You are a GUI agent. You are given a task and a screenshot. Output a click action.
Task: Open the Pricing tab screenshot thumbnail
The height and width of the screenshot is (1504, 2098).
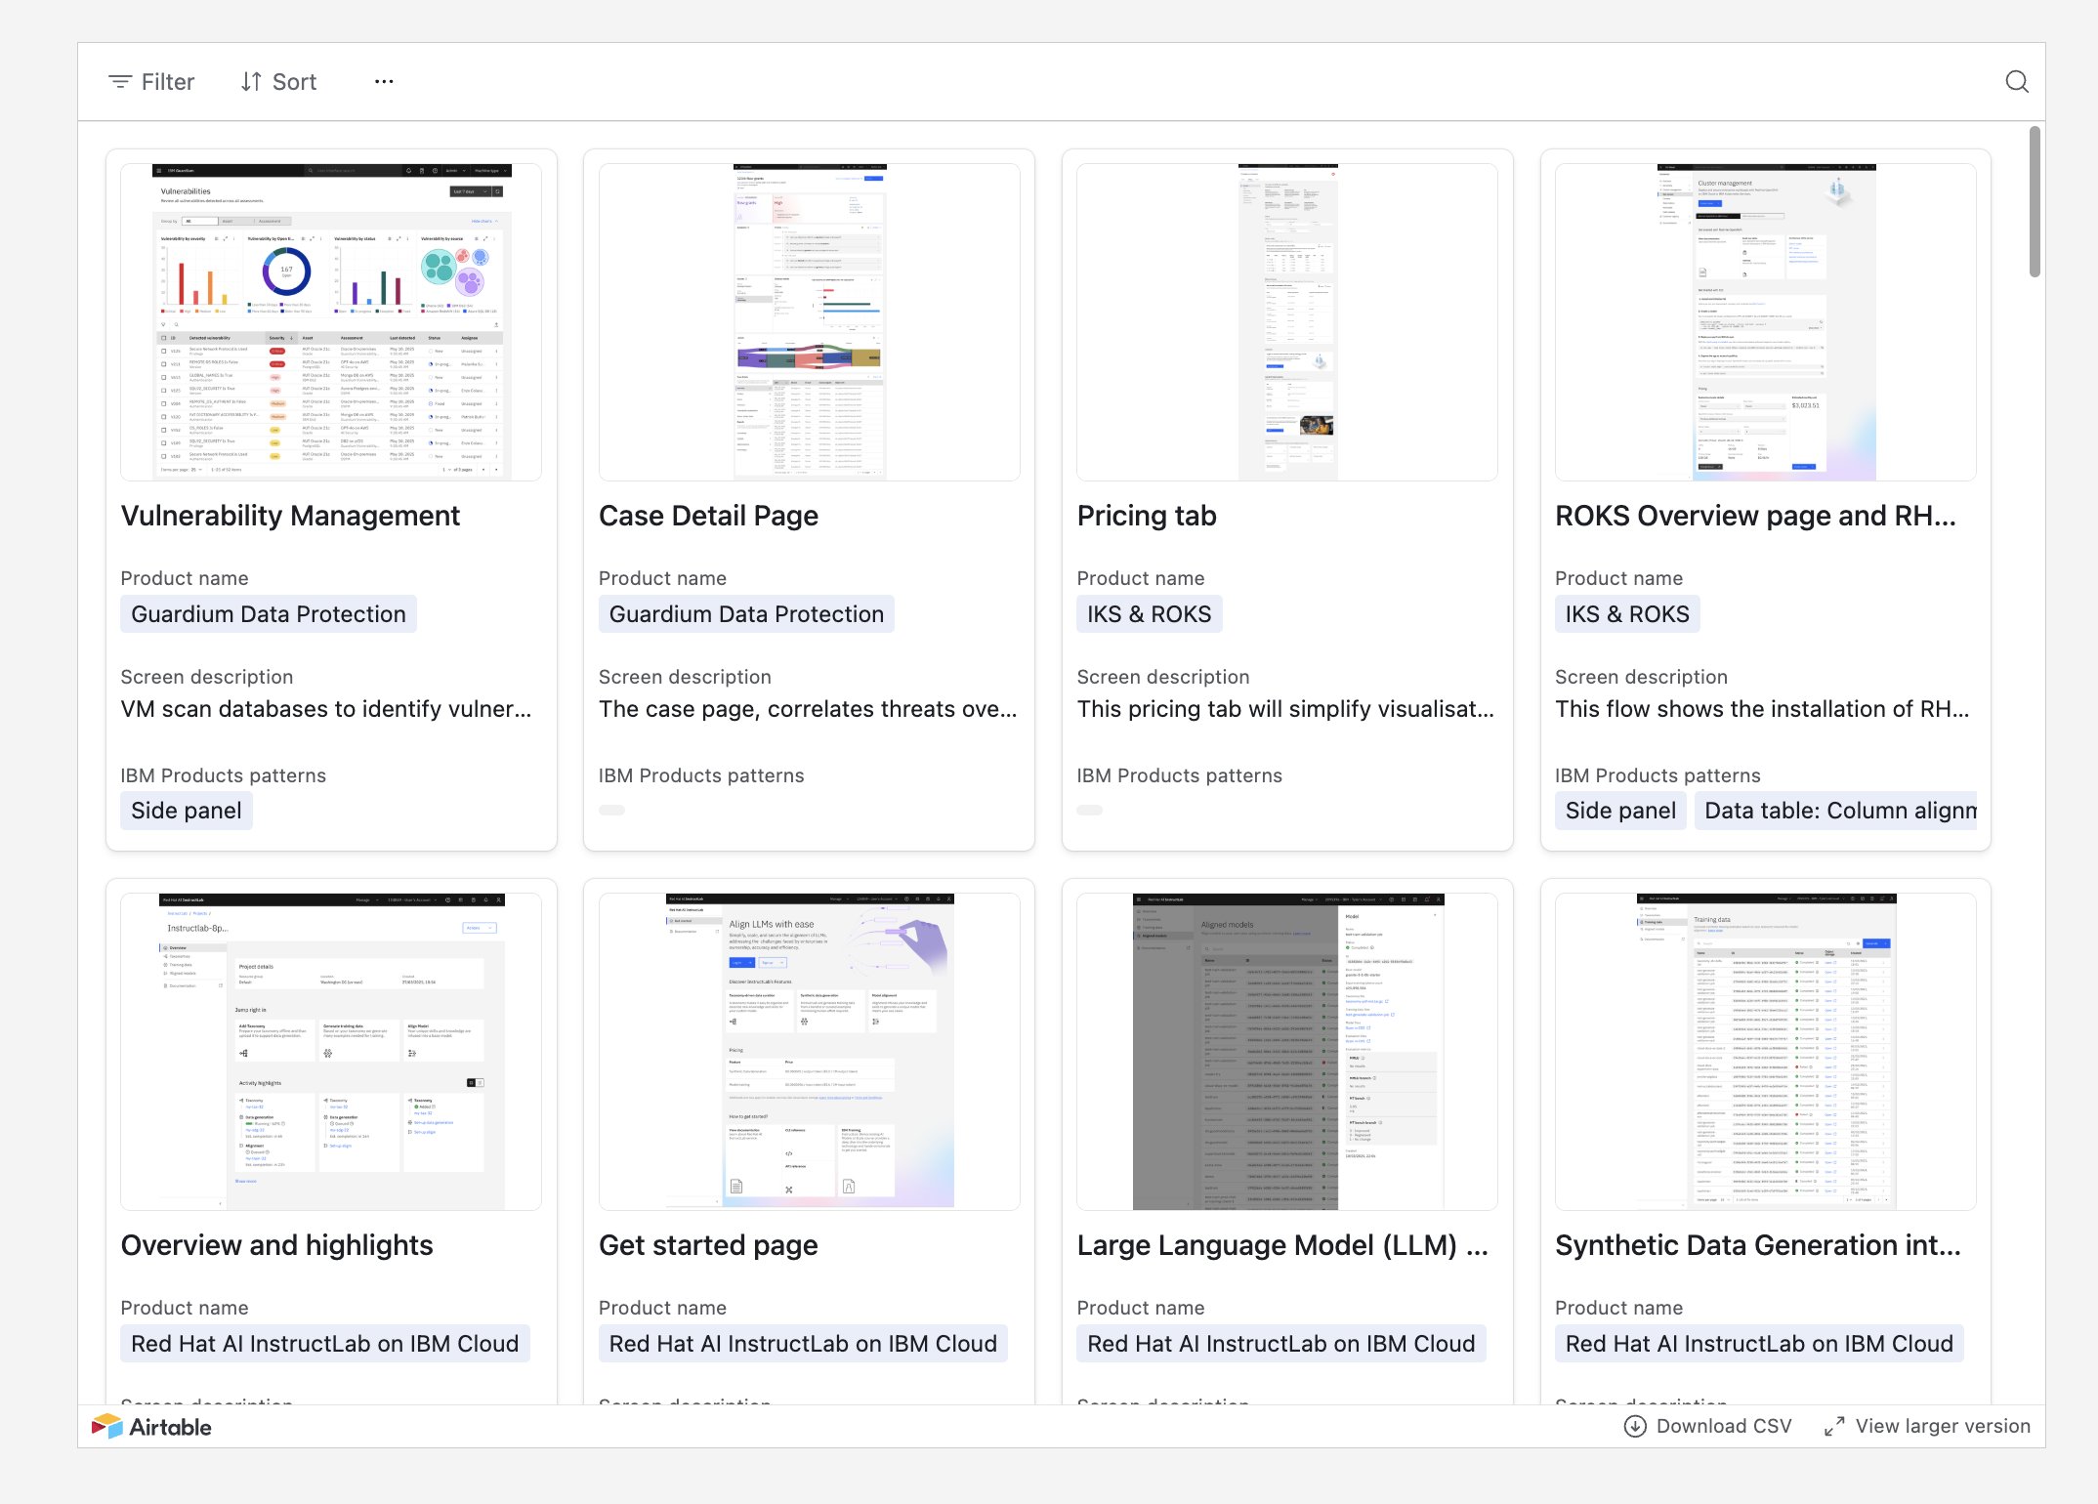tap(1287, 322)
